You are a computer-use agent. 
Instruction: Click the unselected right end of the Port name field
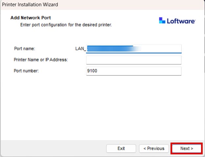pos(161,49)
